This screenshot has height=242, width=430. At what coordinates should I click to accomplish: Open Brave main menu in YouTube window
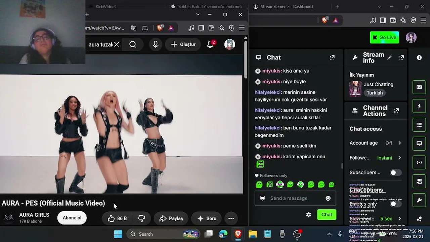coord(242,28)
